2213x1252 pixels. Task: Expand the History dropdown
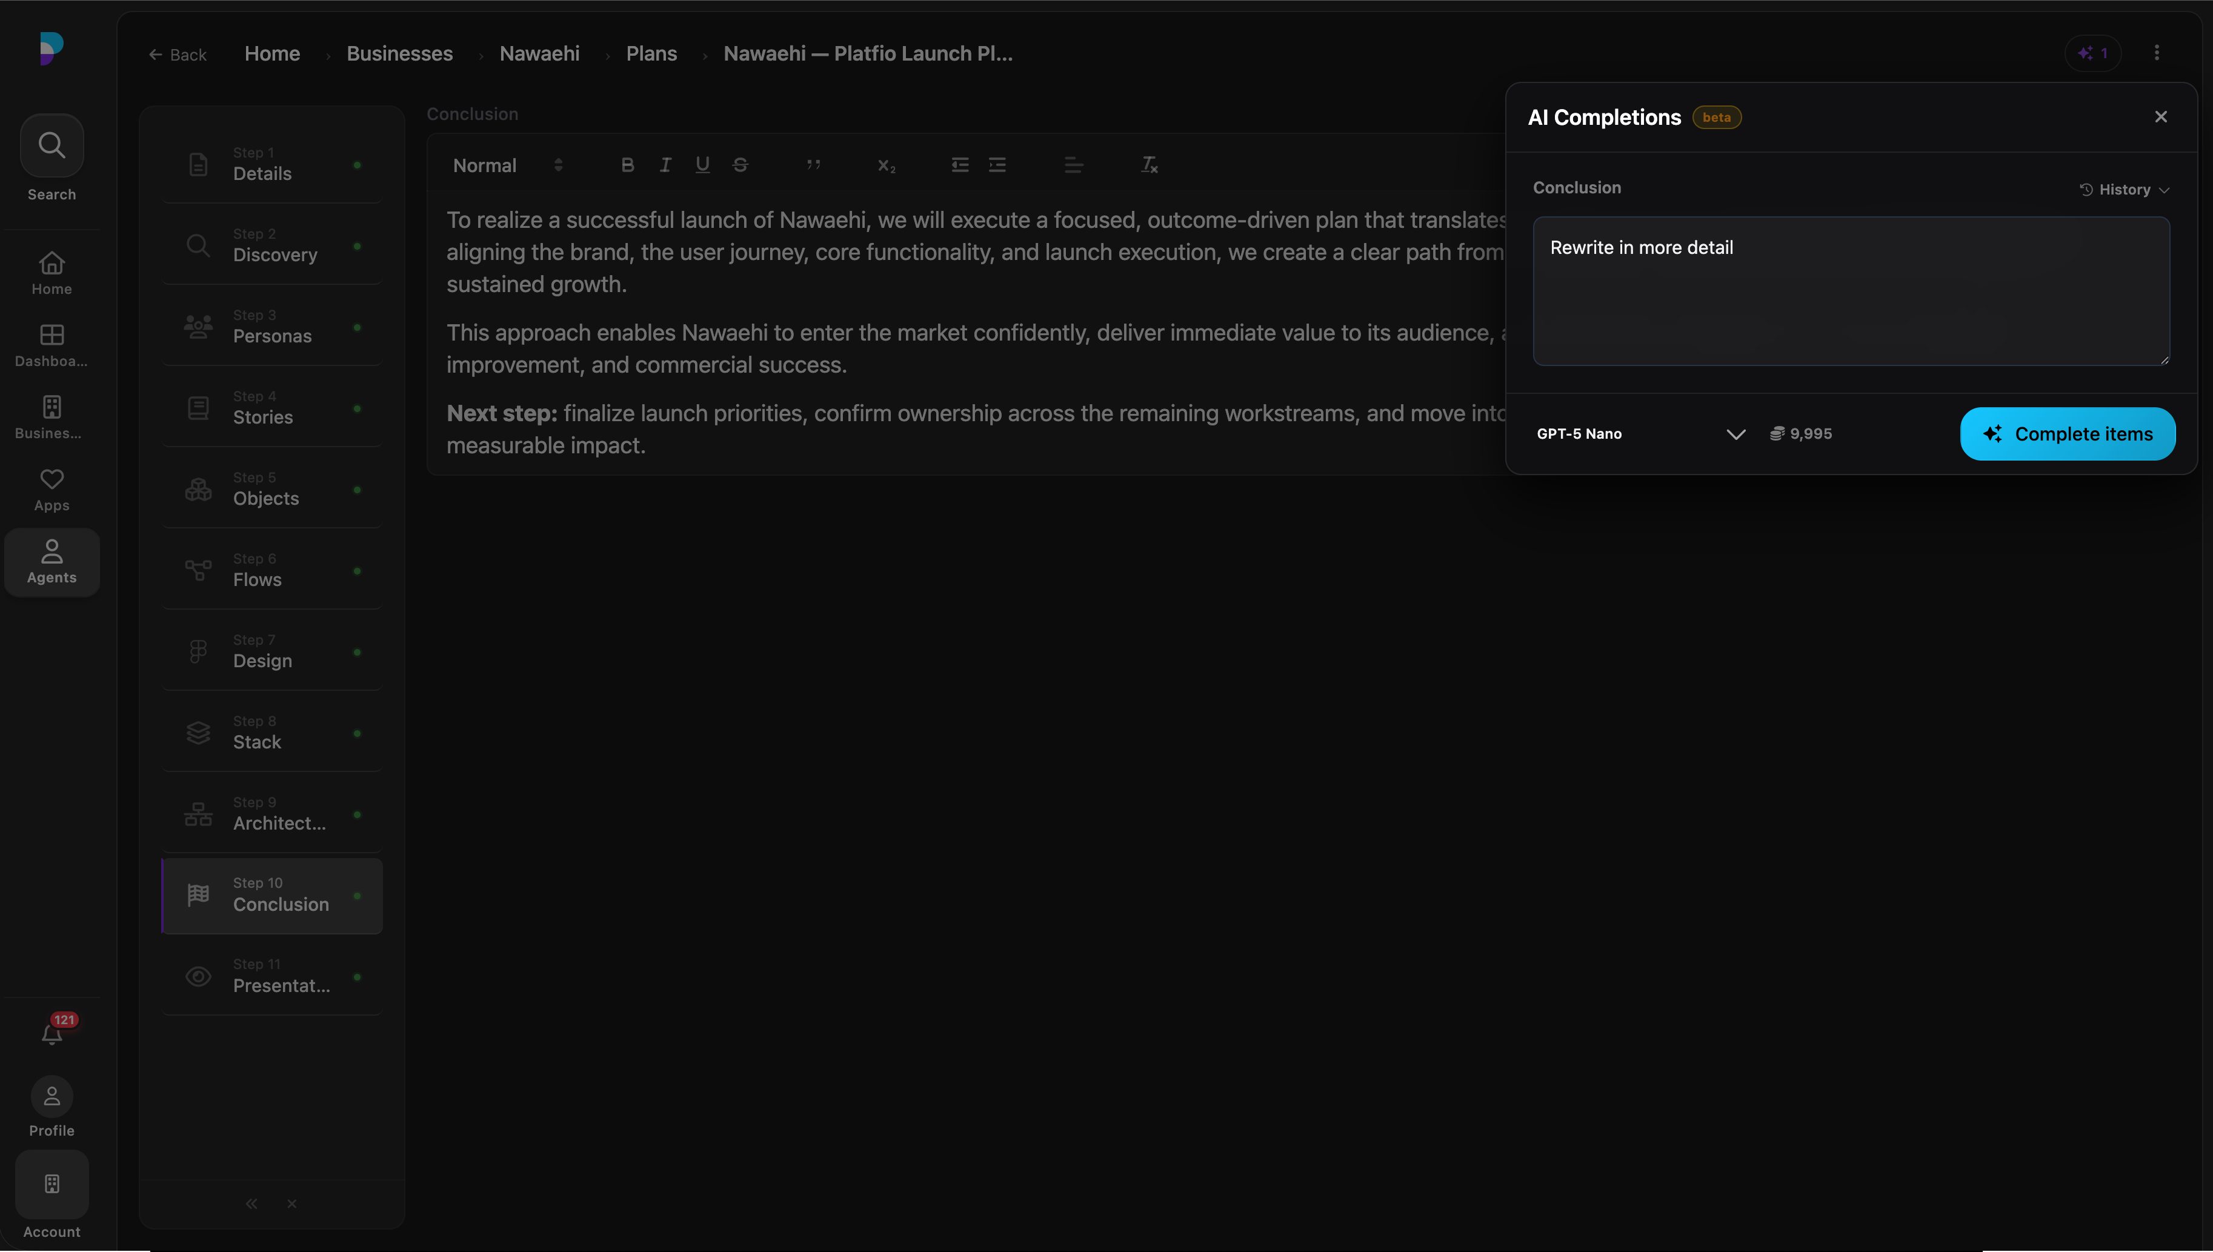(2123, 189)
